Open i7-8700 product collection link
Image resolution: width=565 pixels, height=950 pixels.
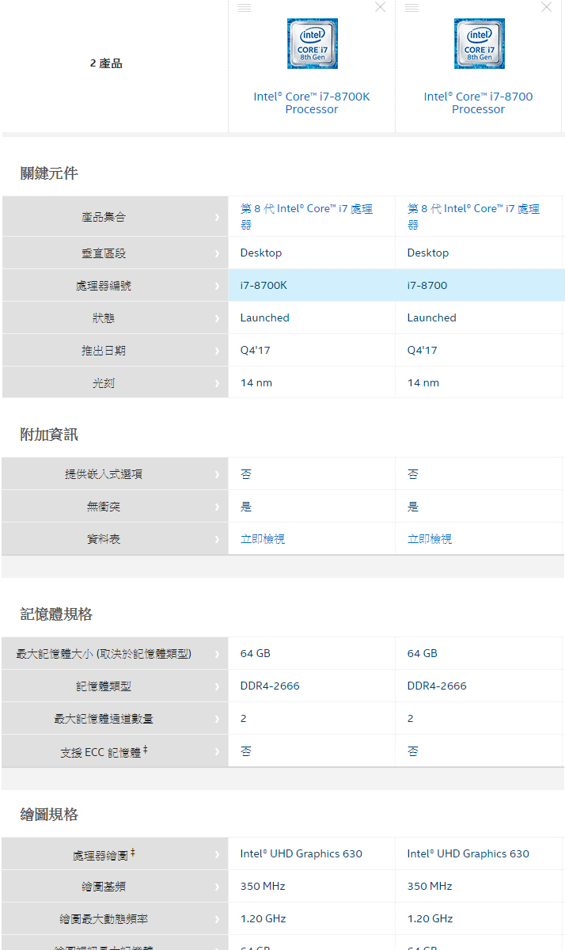tap(473, 216)
